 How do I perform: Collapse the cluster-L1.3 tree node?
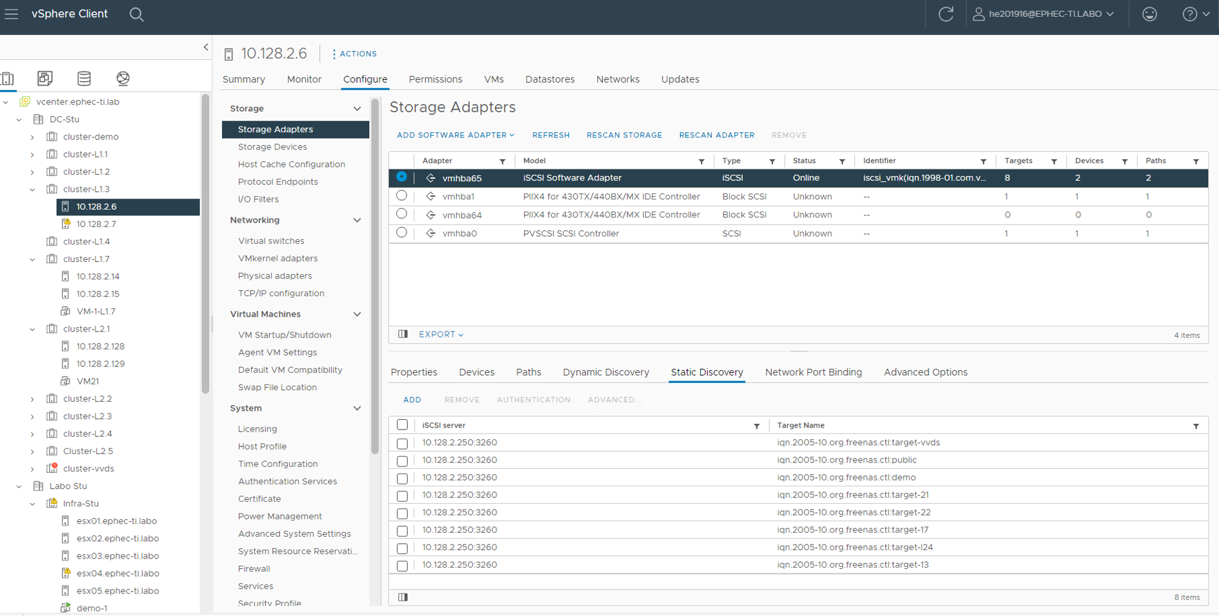32,190
